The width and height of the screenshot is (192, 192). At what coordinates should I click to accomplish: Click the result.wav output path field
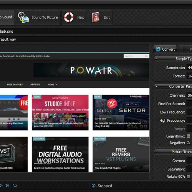tap(96, 39)
